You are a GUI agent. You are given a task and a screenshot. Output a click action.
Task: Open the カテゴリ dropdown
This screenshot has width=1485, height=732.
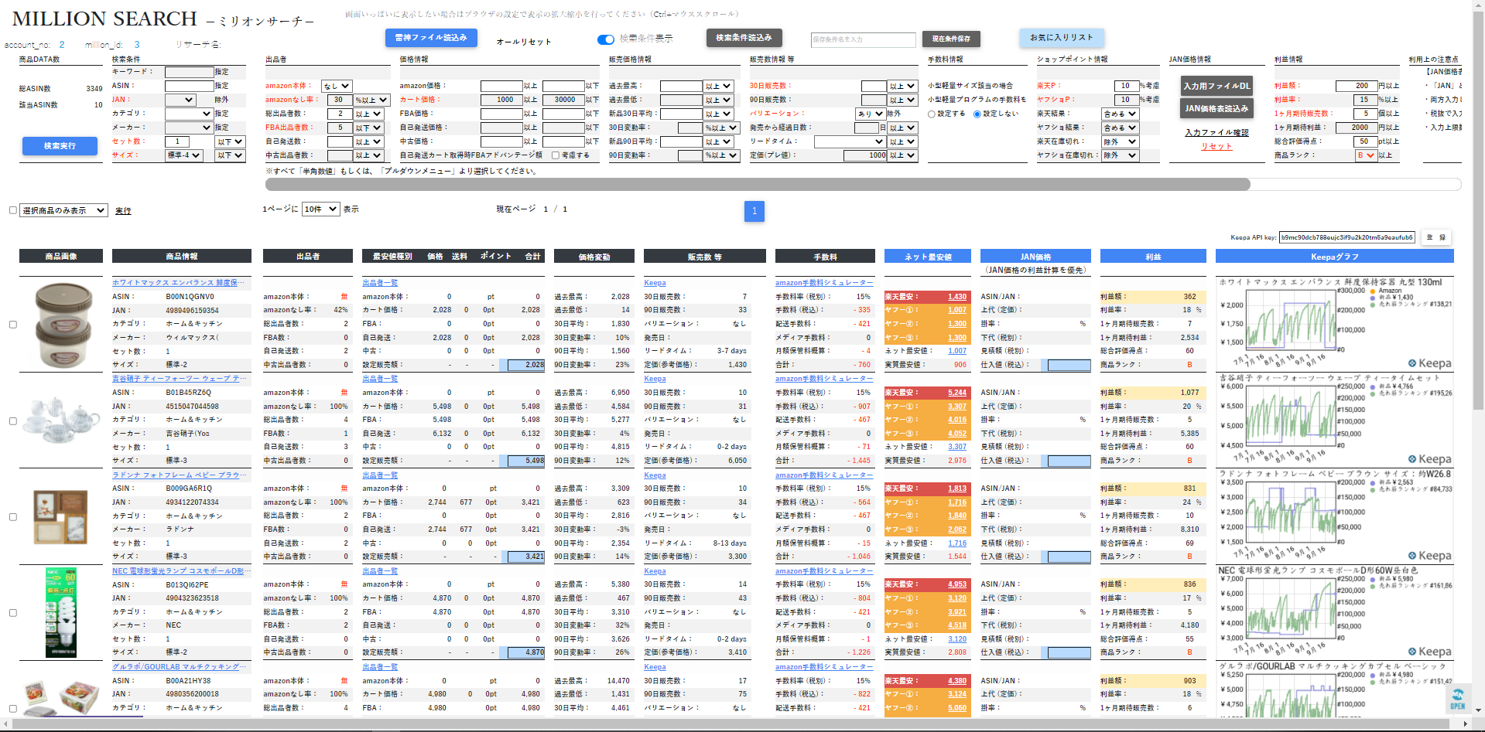pos(189,114)
